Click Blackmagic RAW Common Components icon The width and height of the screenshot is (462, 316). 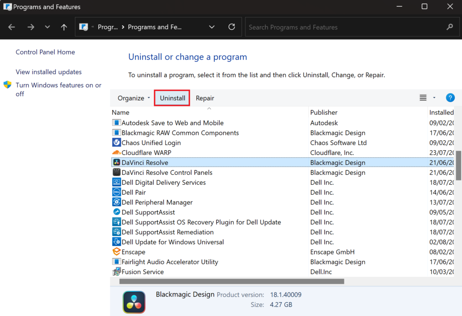tap(116, 133)
